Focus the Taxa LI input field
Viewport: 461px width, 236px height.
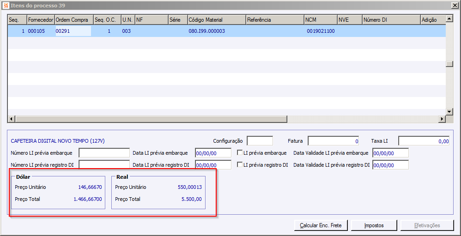coord(424,141)
